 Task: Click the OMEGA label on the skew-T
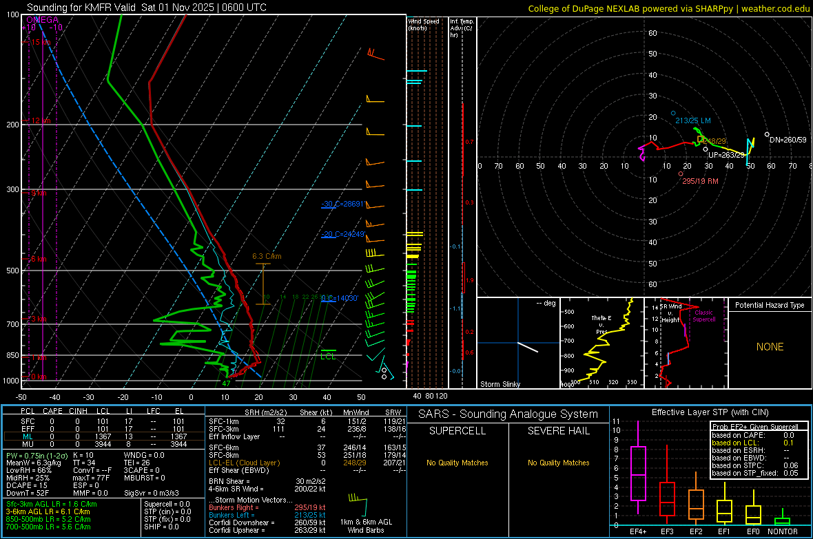click(43, 20)
